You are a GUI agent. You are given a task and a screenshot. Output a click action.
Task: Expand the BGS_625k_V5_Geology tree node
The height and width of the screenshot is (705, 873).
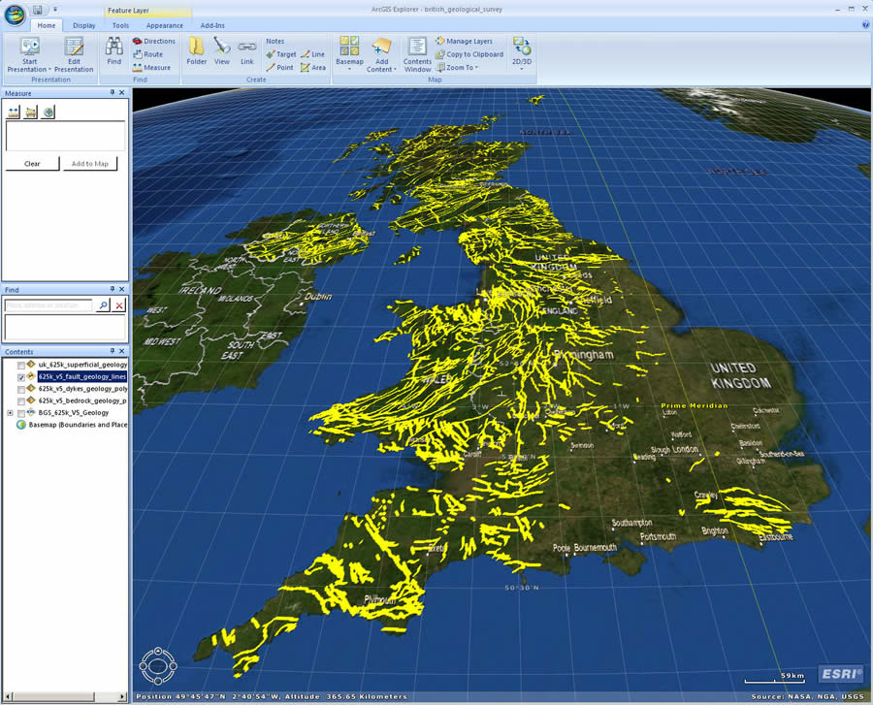coord(10,412)
